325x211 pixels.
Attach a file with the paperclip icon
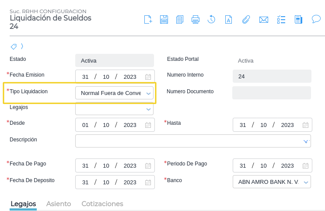pos(246,19)
